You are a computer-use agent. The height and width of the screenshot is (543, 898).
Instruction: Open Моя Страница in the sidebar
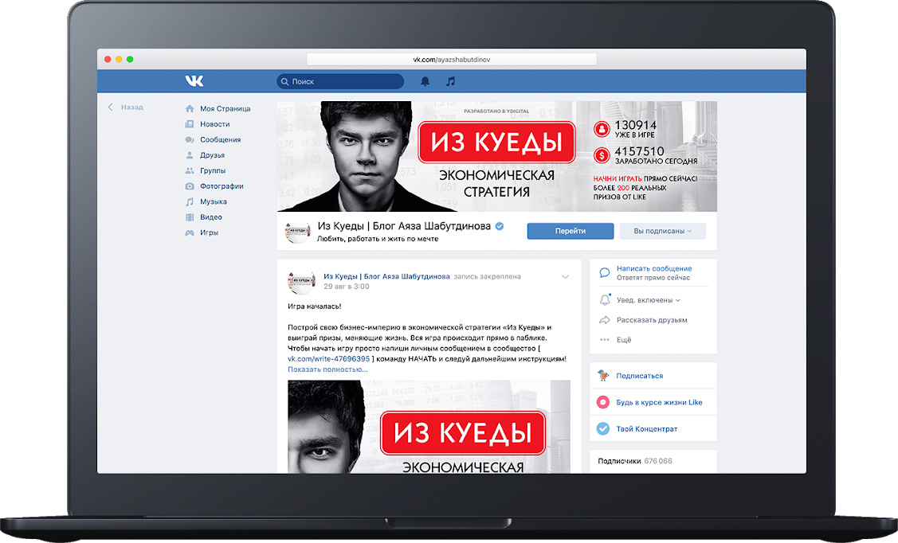coord(225,109)
